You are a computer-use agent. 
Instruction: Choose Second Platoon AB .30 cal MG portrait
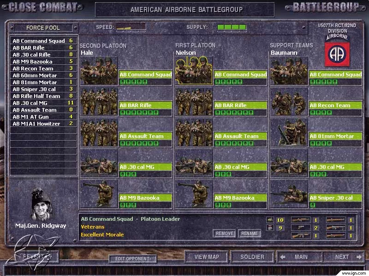[99, 163]
